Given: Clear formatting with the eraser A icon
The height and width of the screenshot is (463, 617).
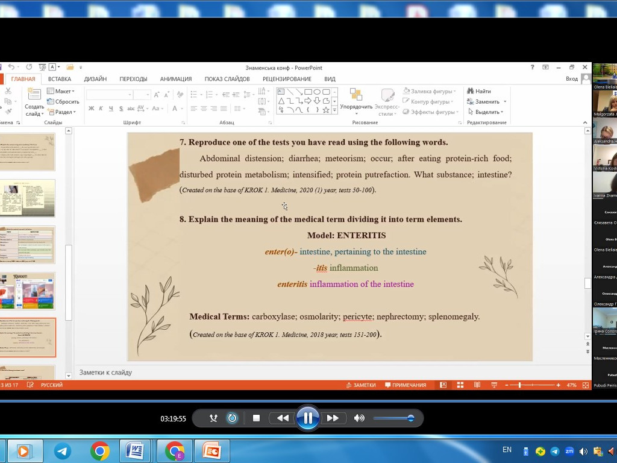Looking at the screenshot, I should click(x=180, y=95).
